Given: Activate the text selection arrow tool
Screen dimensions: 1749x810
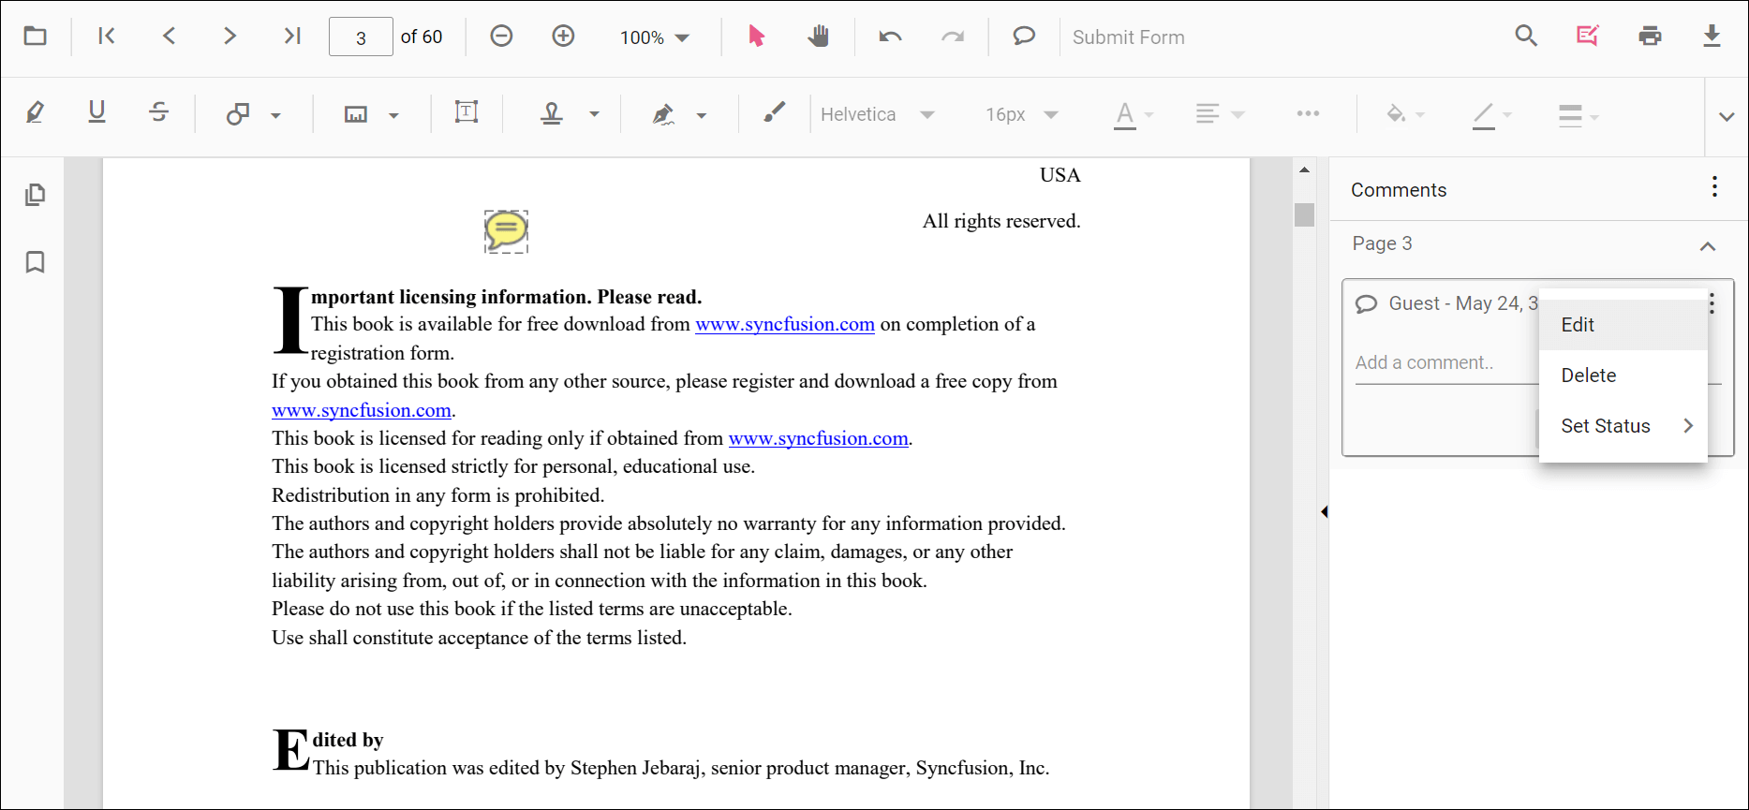Looking at the screenshot, I should 756,37.
